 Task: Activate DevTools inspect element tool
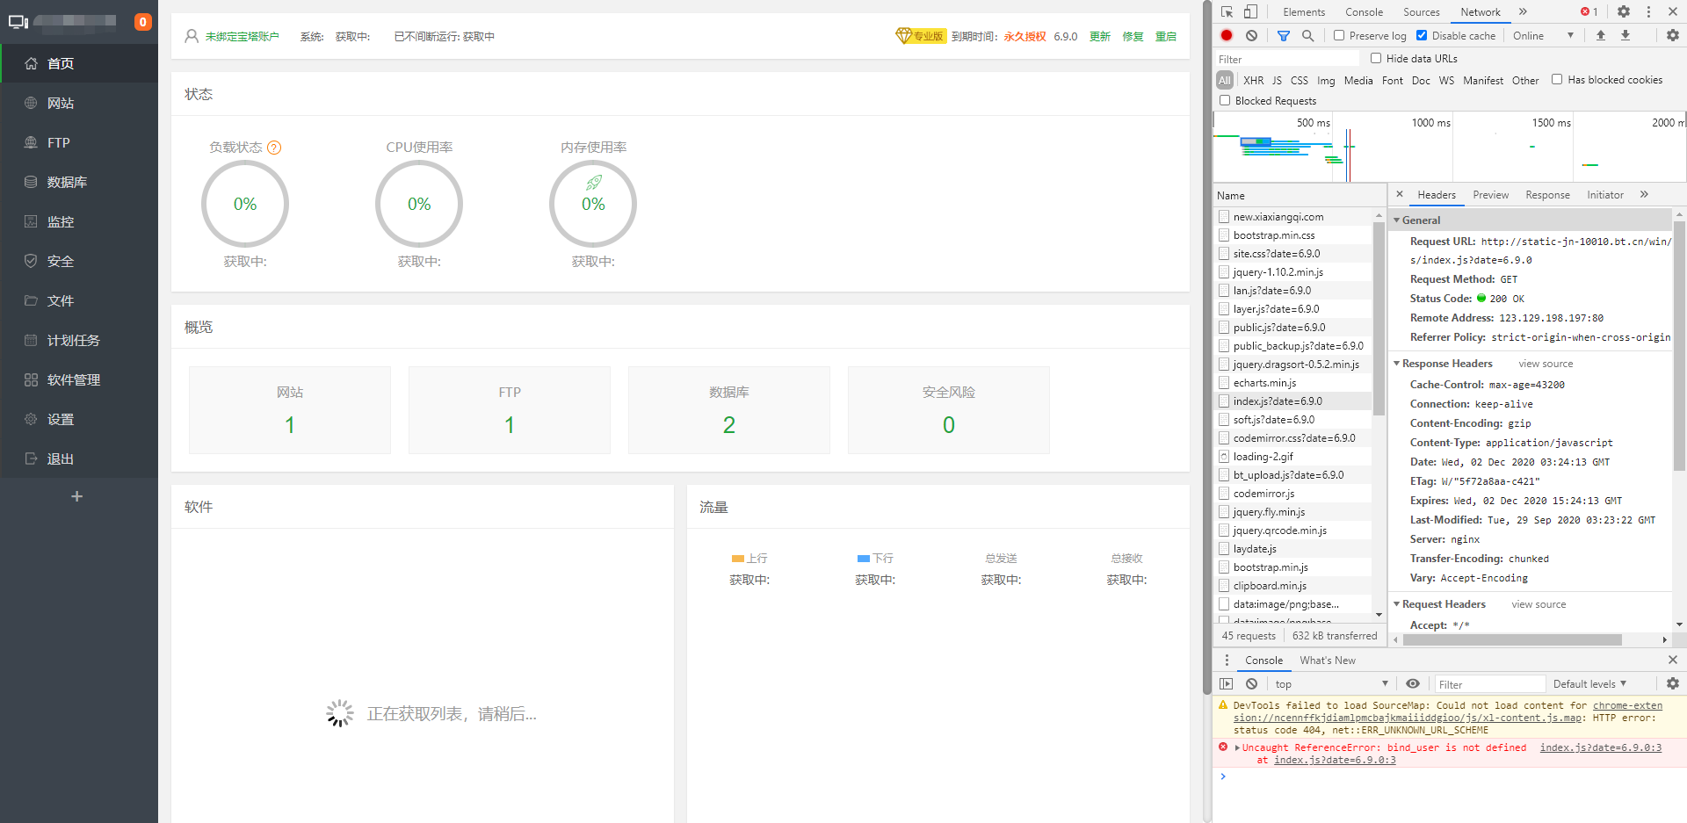[1227, 11]
